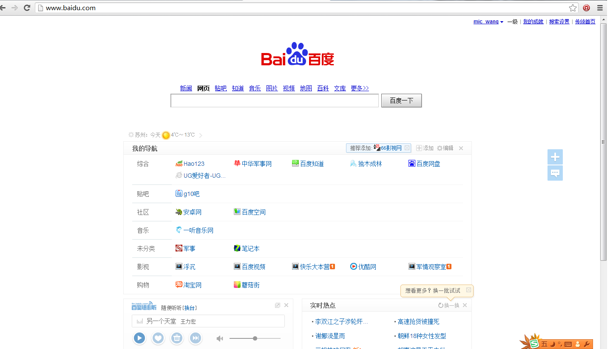
Task: Dismiss the 66影视网 recommendation
Action: coord(407,148)
